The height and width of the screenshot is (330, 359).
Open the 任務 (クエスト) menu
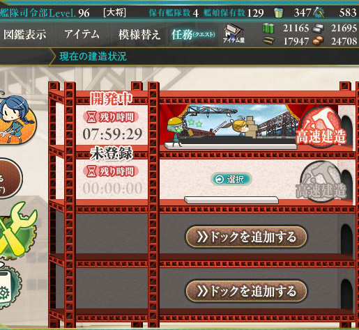point(193,34)
